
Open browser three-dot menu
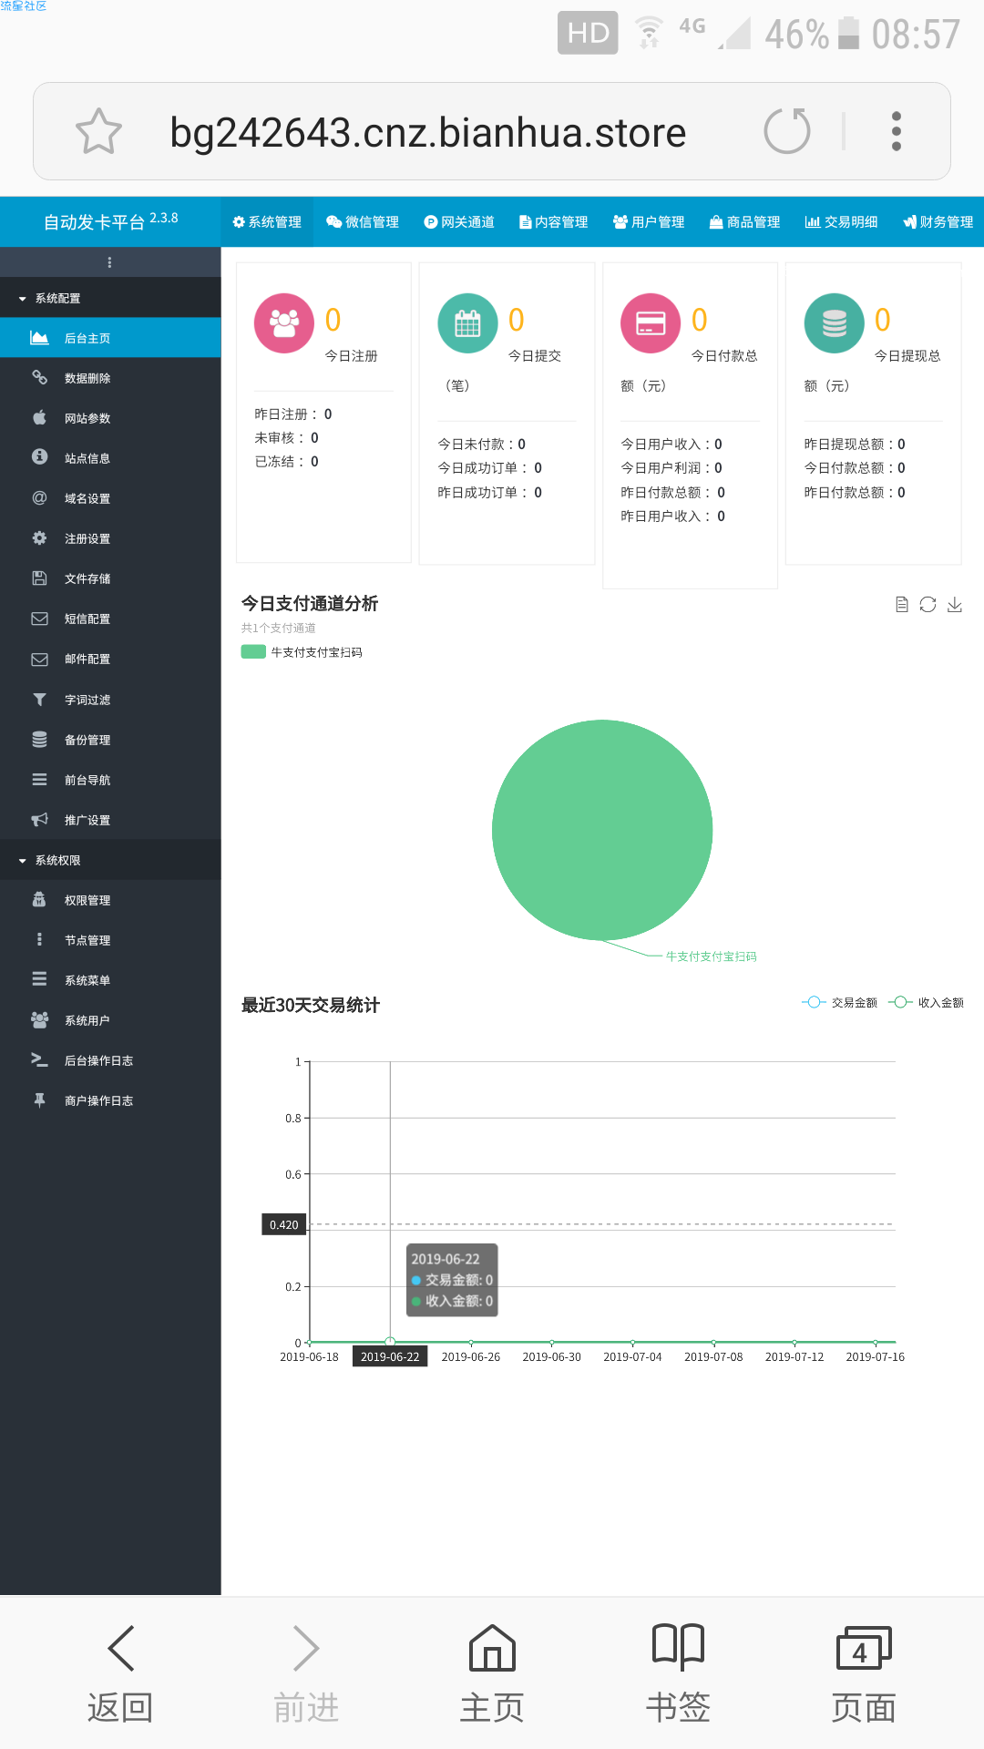tap(897, 131)
